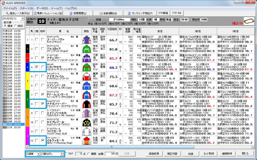The height and width of the screenshot is (160, 257).
Task: Click jockey silk icon for ラミアカーサ
Action: (x=87, y=132)
